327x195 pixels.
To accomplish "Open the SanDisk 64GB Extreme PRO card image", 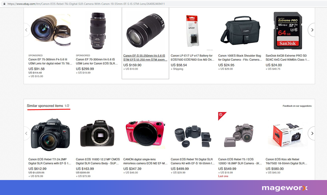I will click(x=287, y=30).
